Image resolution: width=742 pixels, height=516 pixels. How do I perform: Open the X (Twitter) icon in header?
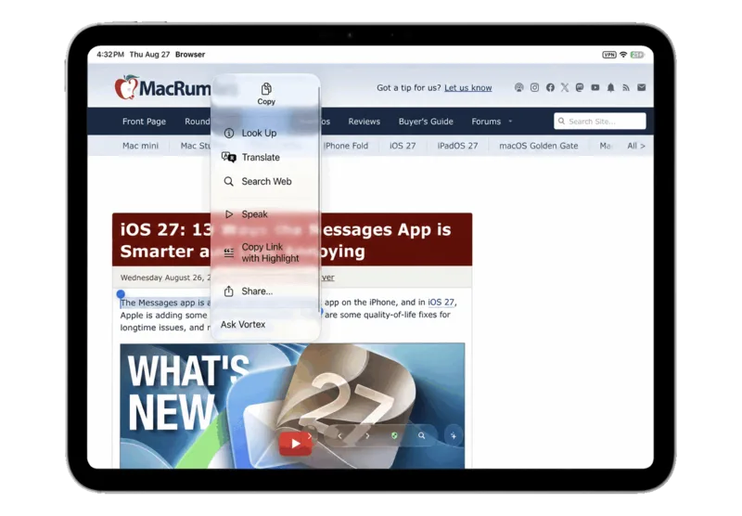coord(565,87)
